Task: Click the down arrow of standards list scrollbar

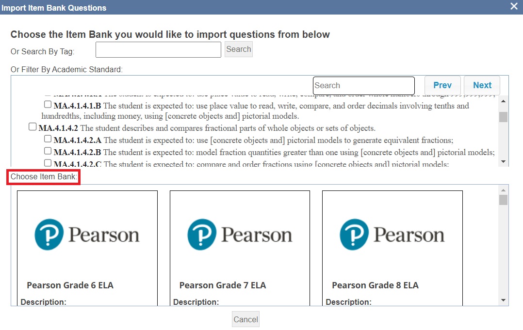Action: [503, 162]
